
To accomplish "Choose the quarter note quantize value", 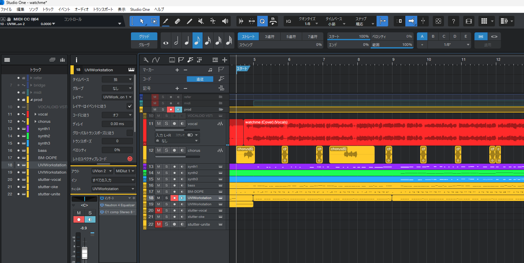I will tap(187, 41).
